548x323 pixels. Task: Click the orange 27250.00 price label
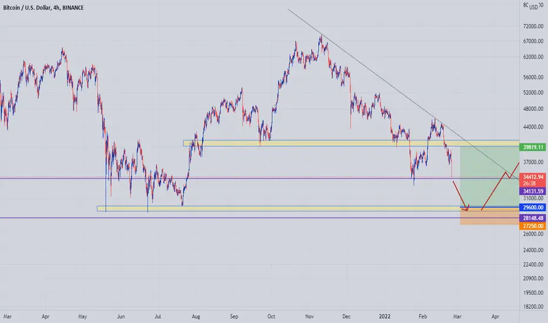(533, 226)
